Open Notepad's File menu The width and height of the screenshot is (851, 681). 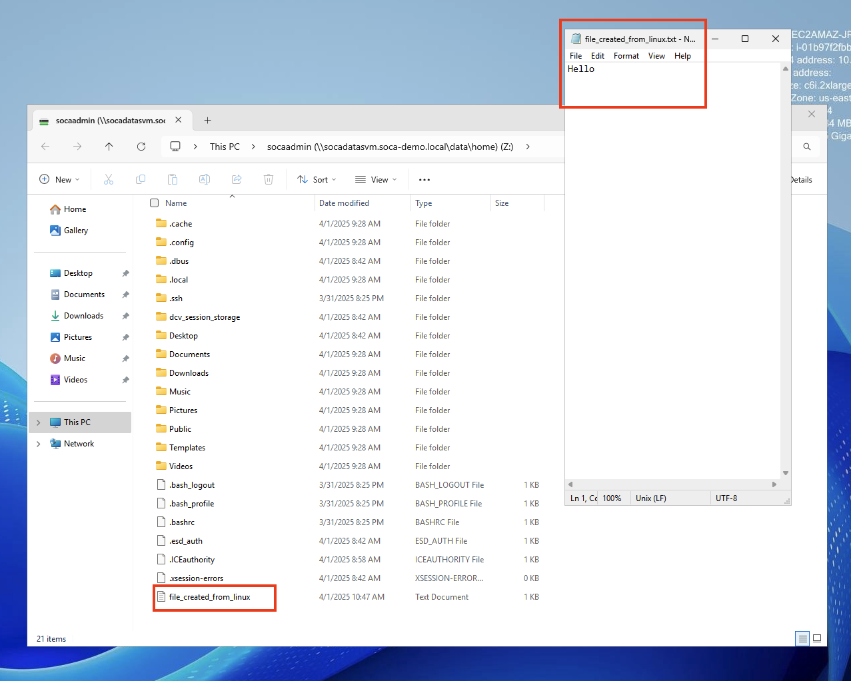tap(576, 56)
